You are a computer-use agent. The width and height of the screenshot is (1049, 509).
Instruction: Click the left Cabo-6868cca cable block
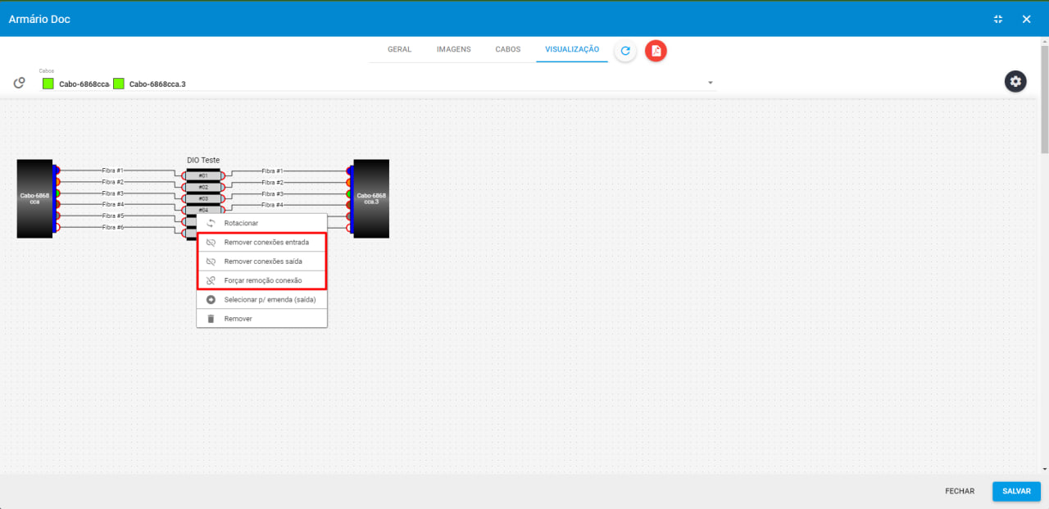click(34, 198)
